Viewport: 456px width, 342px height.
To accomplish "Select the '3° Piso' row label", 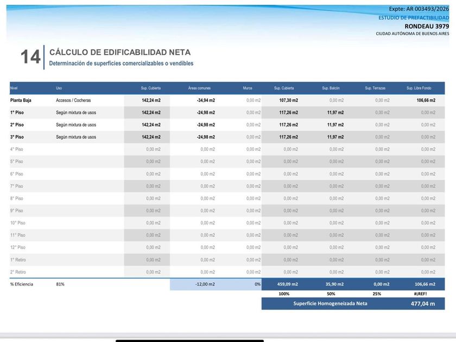I will [17, 137].
